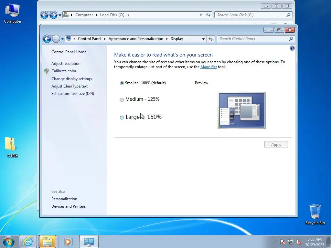Screen dimensions: 331x248
Task: Click Computer breadcrumb in Explorer window
Action: (84, 15)
